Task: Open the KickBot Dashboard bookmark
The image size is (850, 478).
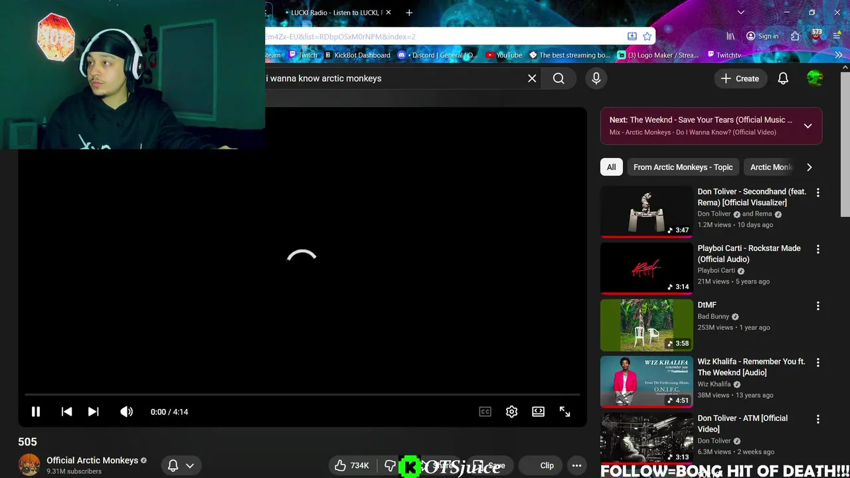Action: pos(357,55)
